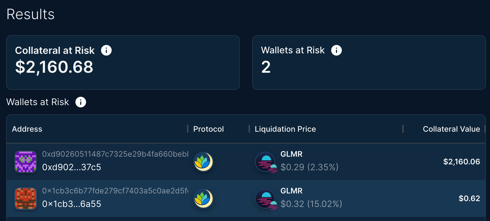Screen dimensions: 490x221
Task: Click the Collateral at Risk info icon
Action: (106, 50)
